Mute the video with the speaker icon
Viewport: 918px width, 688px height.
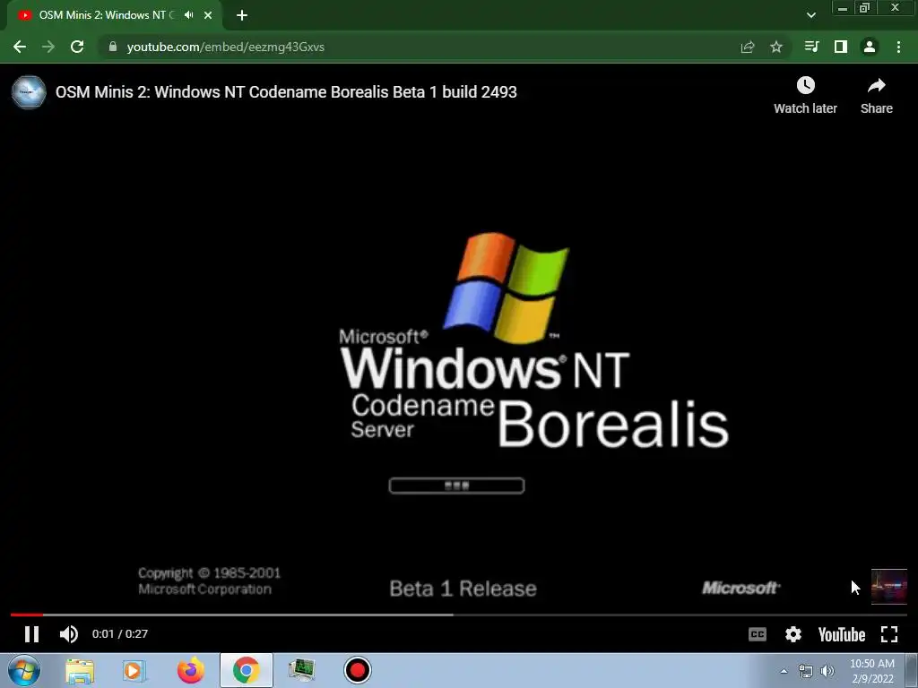(x=68, y=634)
